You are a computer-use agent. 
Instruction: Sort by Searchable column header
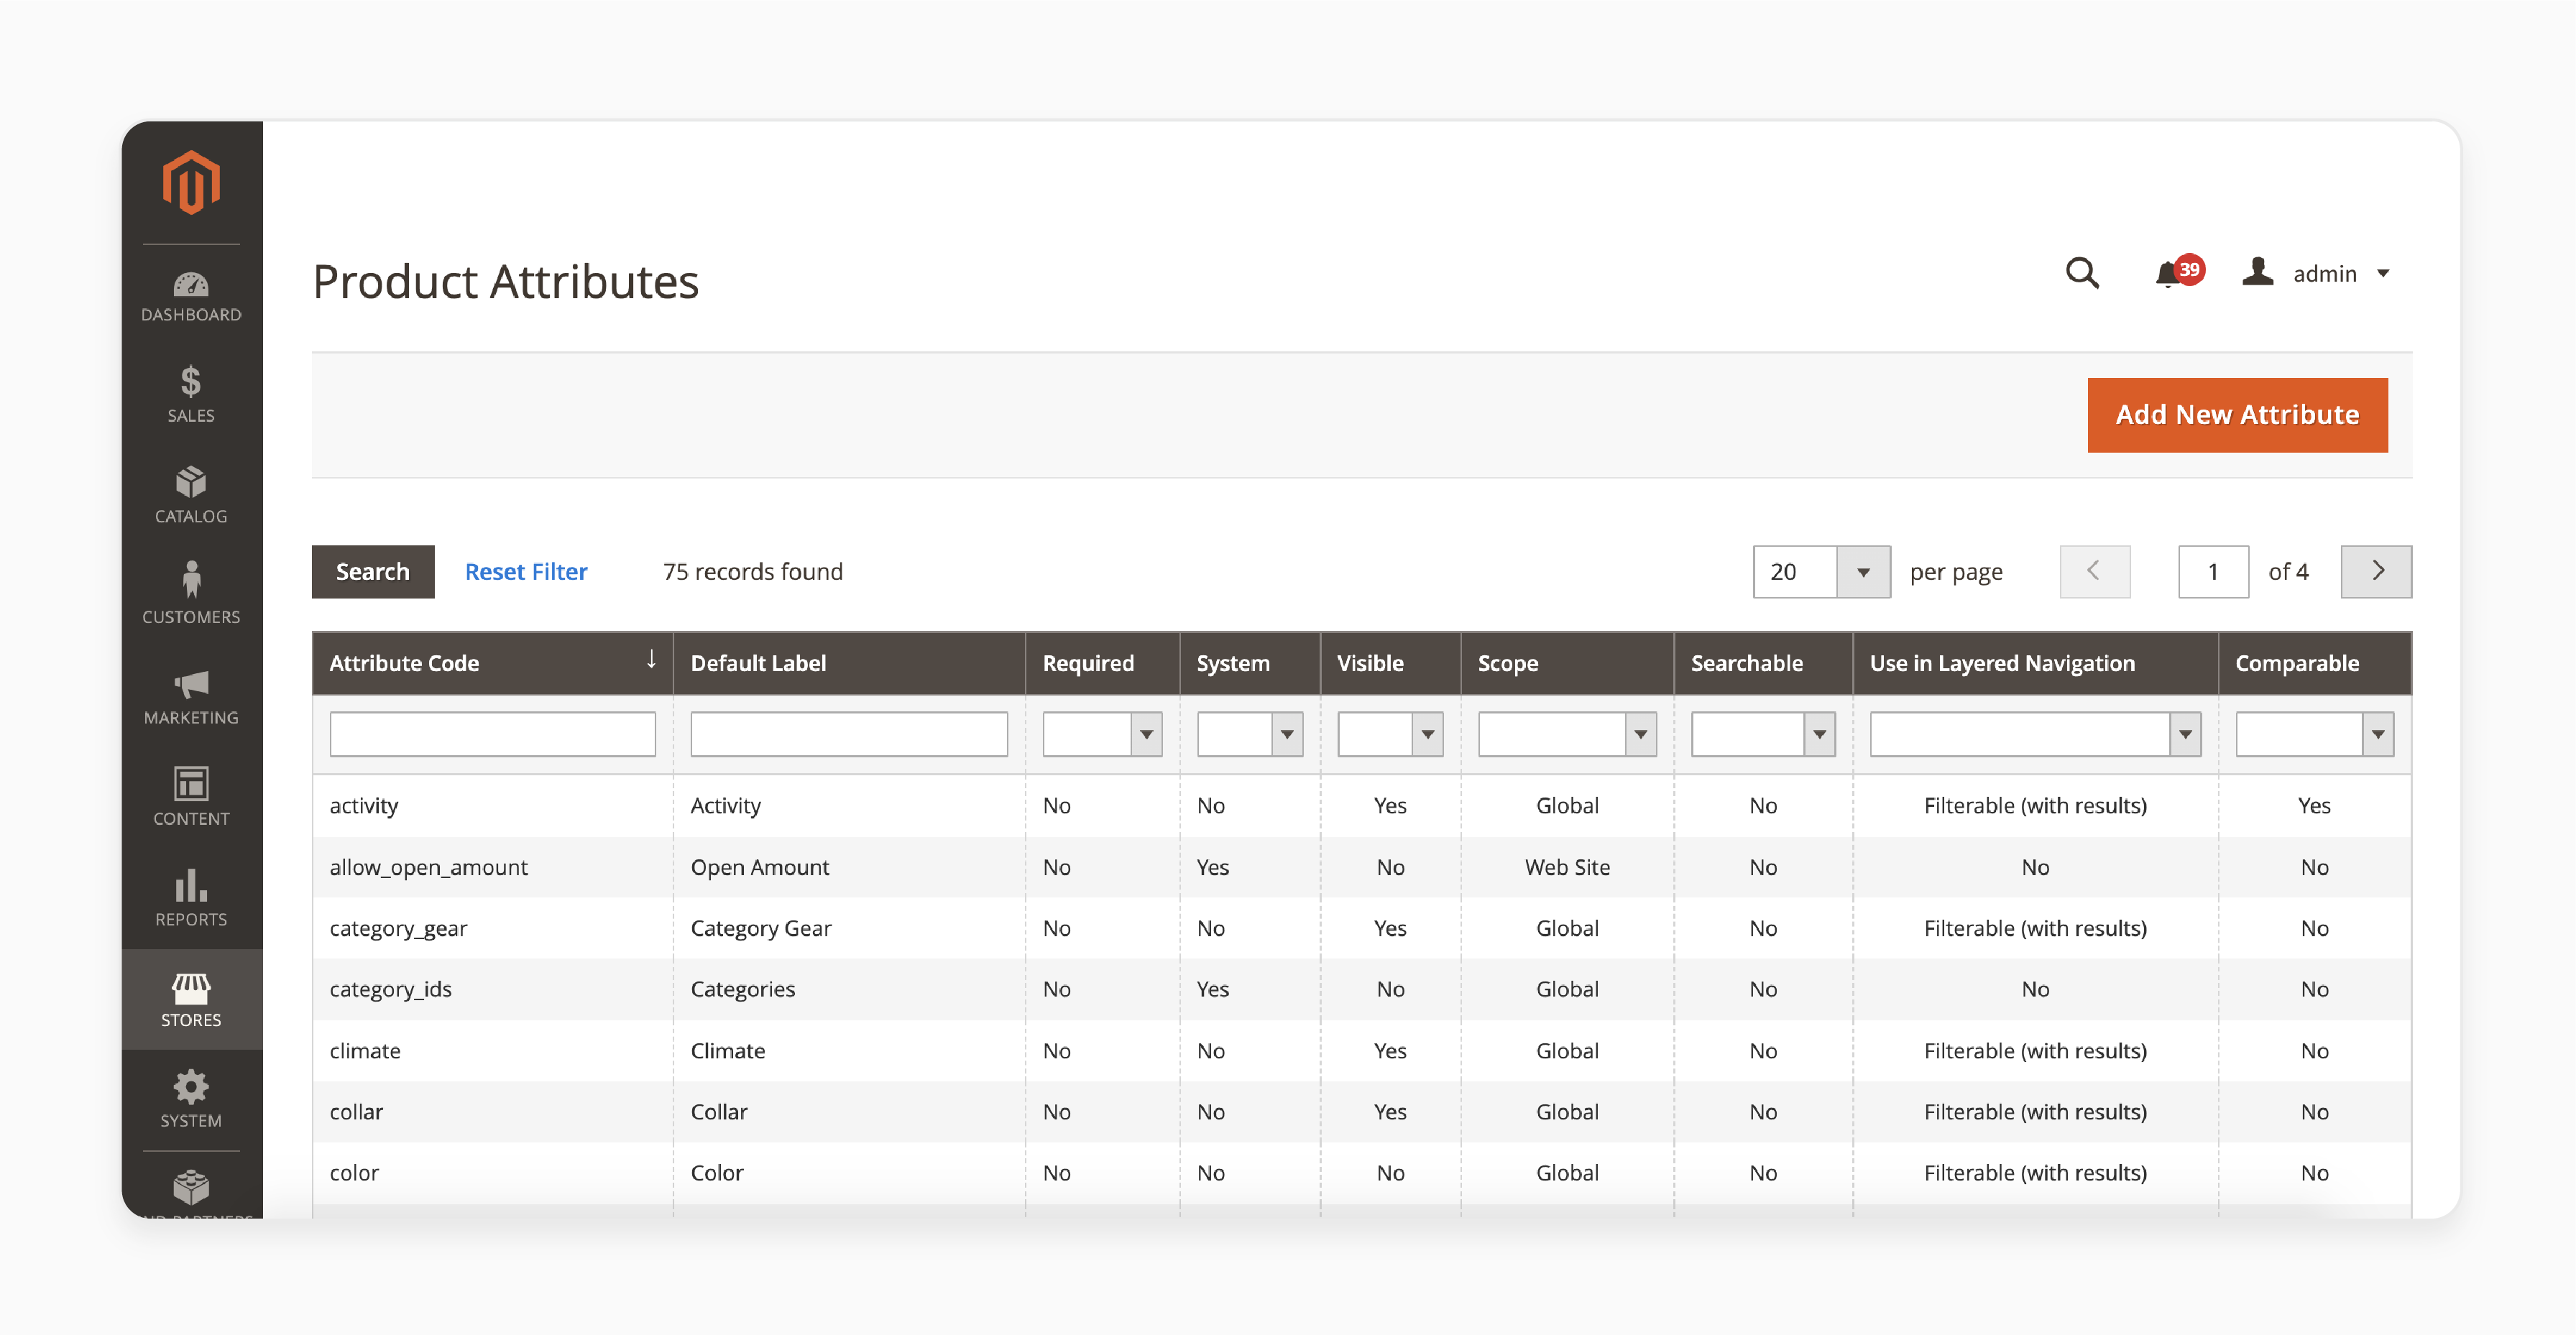click(x=1763, y=663)
